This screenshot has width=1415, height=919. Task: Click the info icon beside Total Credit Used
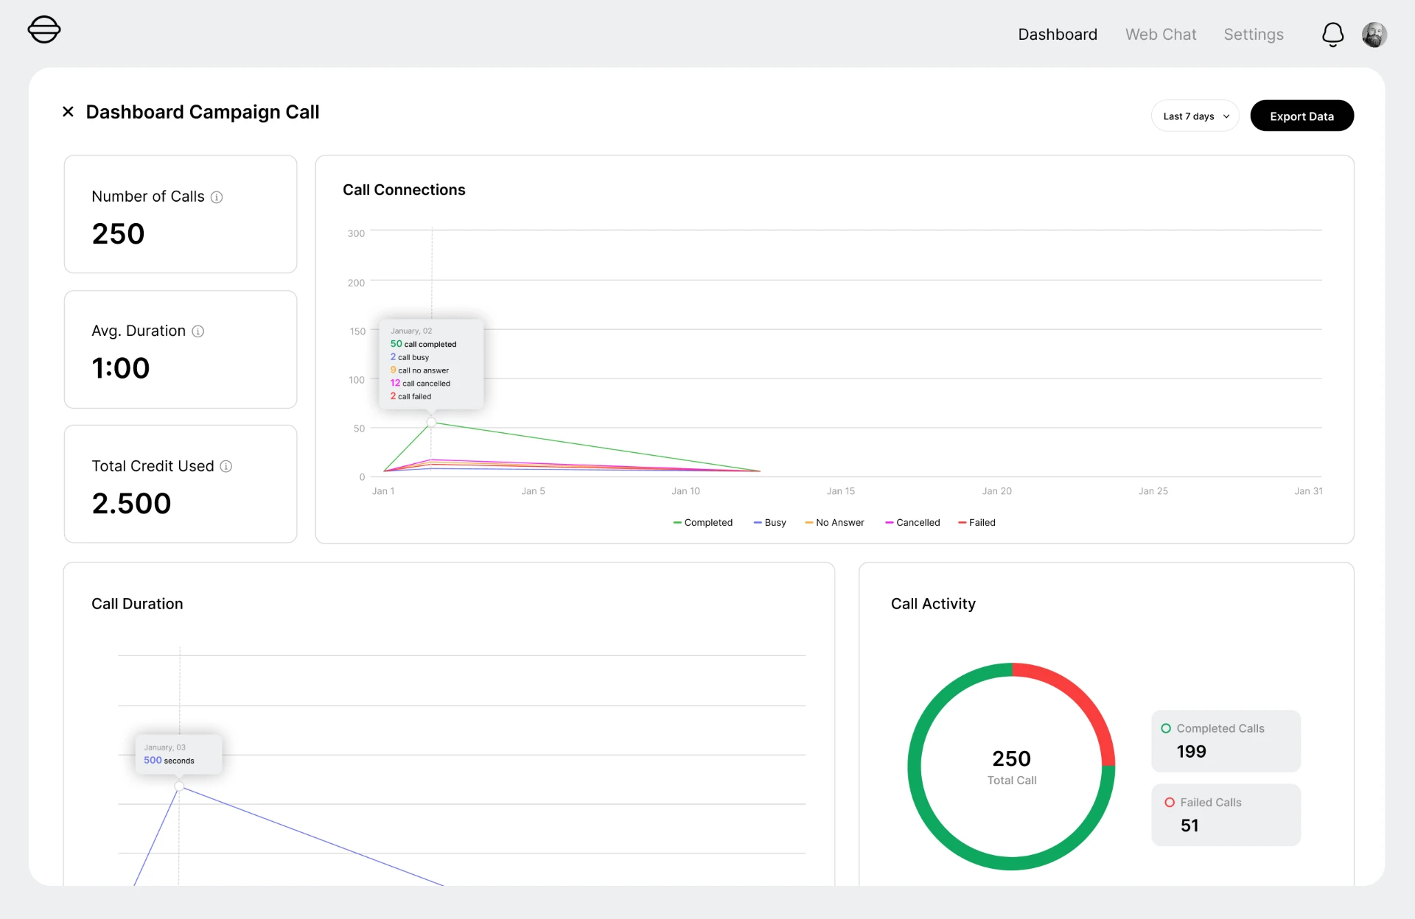226,466
